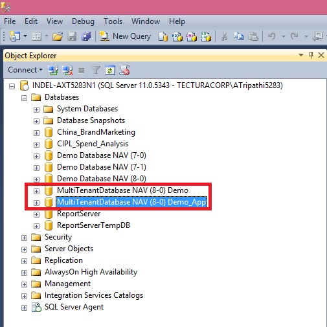327x327 pixels.
Task: Expand MultiTenantDatabase NAV (8-0) Demo_App node
Action: 36,203
